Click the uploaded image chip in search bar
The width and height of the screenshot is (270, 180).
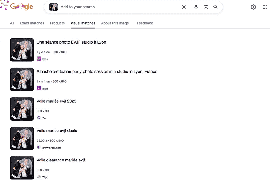(53, 7)
